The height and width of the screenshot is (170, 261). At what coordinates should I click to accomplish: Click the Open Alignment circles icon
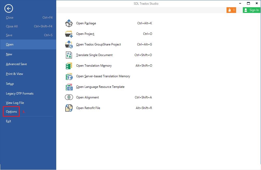point(69,97)
